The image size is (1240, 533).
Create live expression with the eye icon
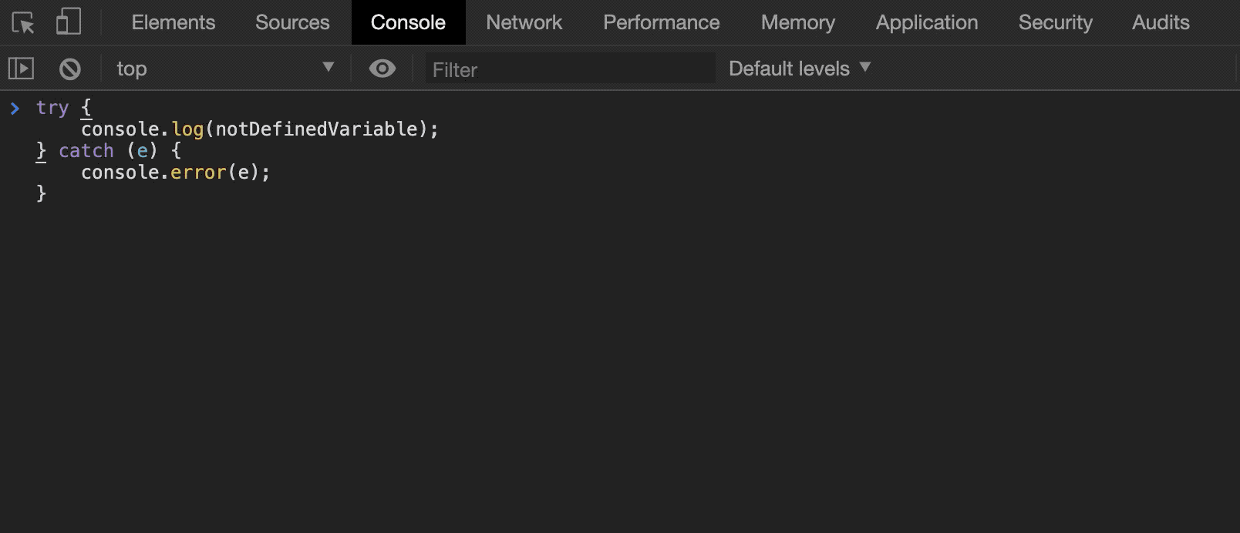(x=382, y=69)
